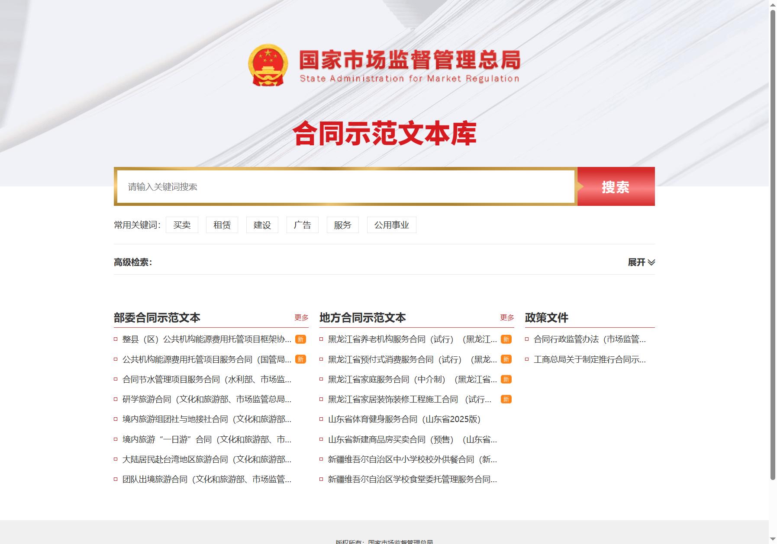Open 黑龙江省家居装饰装修工程施工合同 link

(410, 399)
